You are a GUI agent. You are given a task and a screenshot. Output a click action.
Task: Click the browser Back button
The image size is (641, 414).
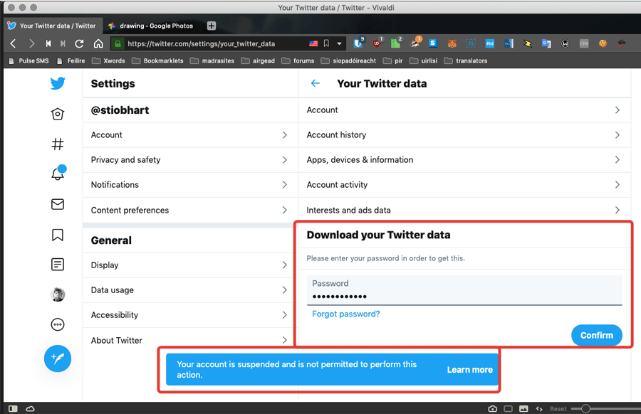13,43
